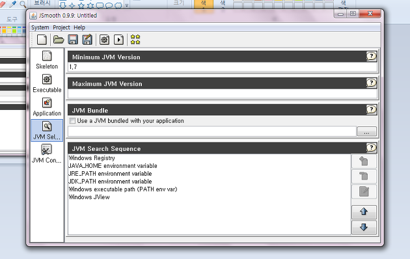Viewport: 410px width, 259px height.
Task: Open the JVM Con... panel
Action: (x=47, y=154)
